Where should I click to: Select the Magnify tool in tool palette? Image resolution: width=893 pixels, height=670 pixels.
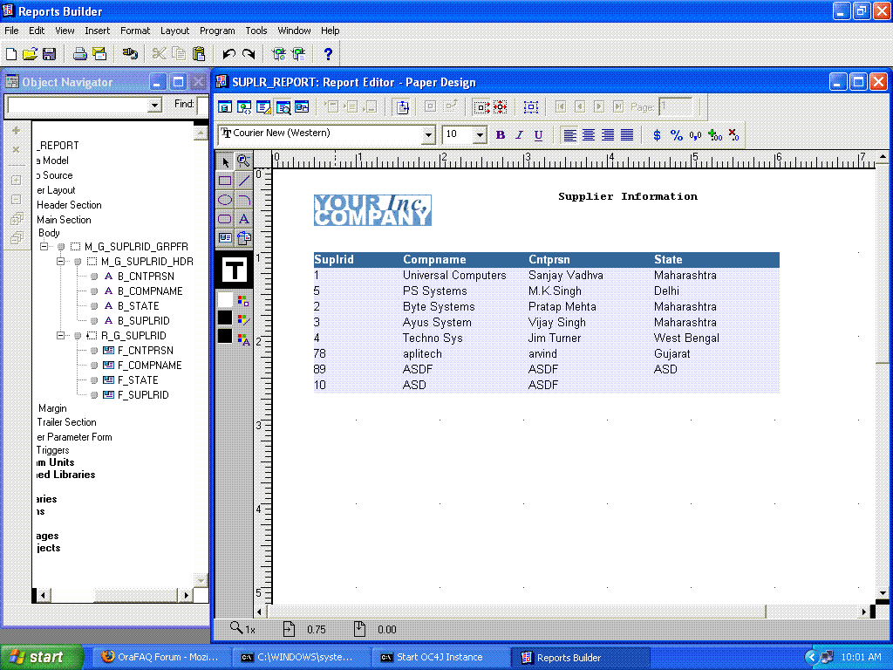pos(244,161)
